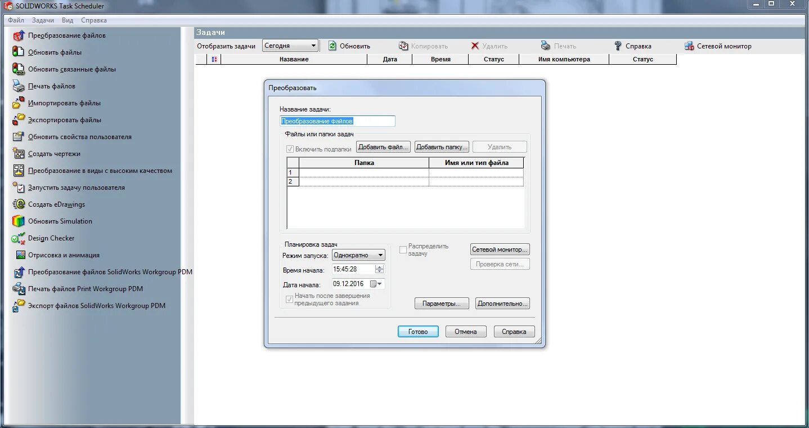
Task: Click the Print Workgroup PDM icon
Action: (x=19, y=289)
